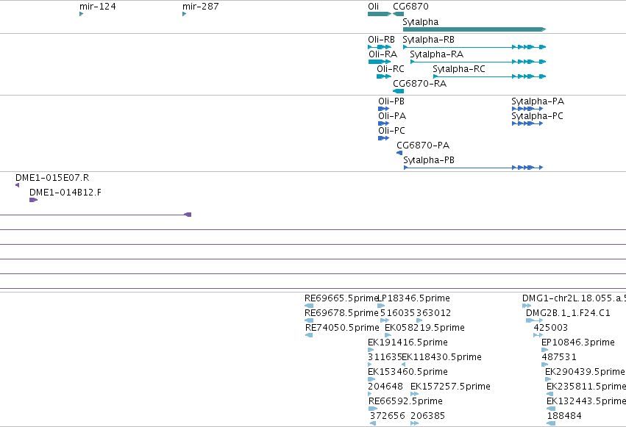626x427 pixels.
Task: Click the DME1-014B12.F label text
Action: (x=65, y=193)
